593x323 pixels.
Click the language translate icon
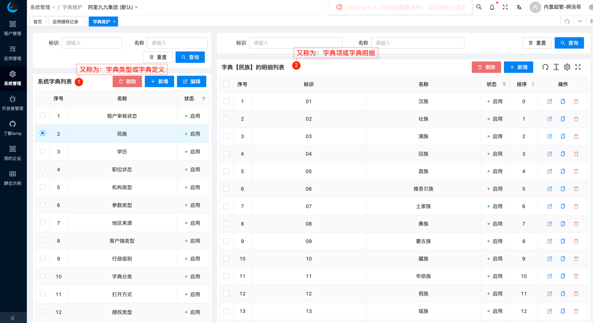(x=519, y=7)
